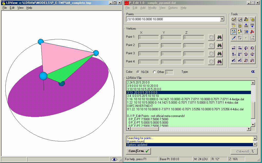Click the move line down tool icon

pos(252,25)
